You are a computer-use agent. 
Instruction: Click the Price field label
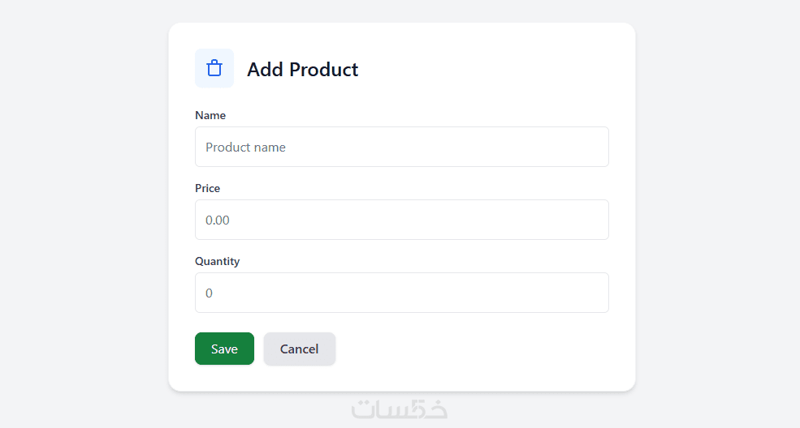click(x=207, y=188)
